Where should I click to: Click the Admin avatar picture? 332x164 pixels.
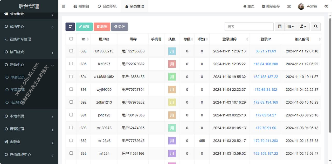(x=301, y=6)
